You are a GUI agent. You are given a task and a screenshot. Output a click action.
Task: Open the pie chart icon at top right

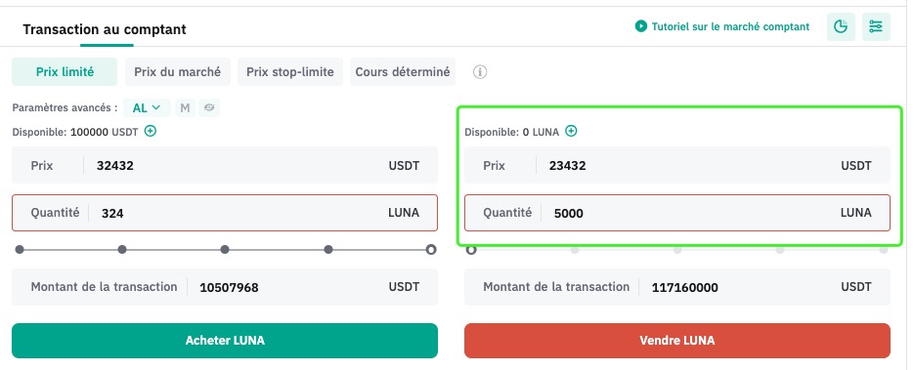(841, 26)
